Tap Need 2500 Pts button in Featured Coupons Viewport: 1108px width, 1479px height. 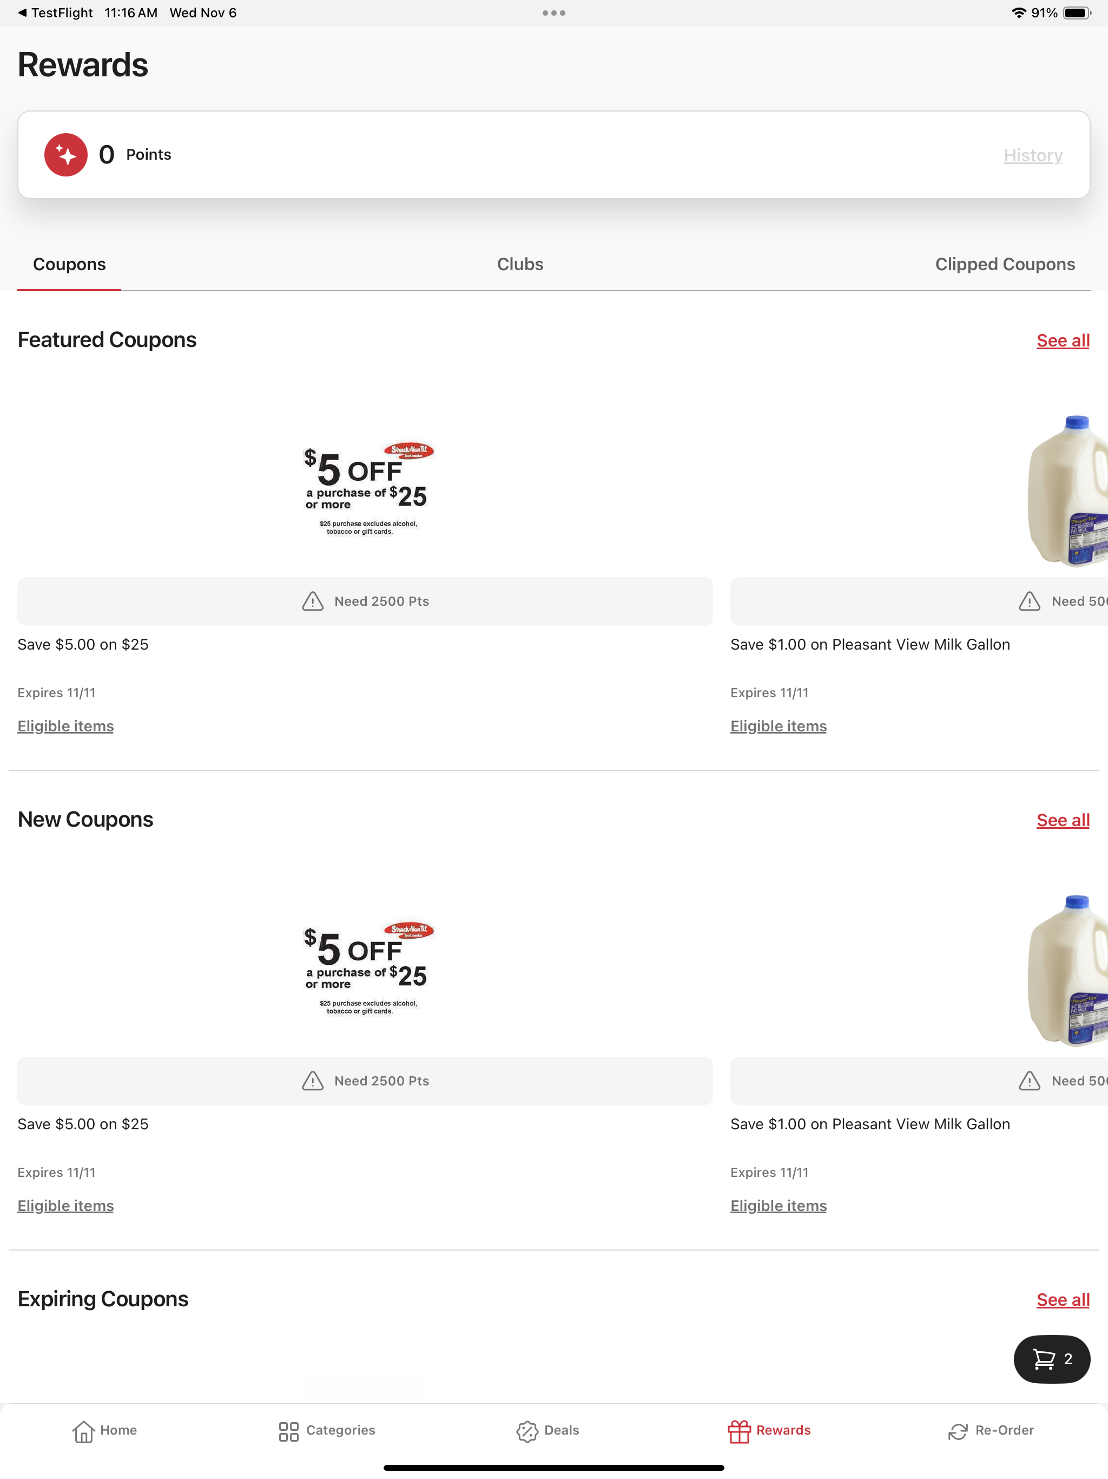(365, 601)
